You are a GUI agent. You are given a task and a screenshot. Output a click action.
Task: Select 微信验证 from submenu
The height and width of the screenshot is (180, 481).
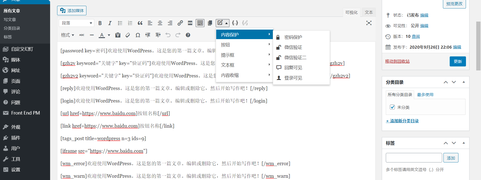pyautogui.click(x=301, y=47)
